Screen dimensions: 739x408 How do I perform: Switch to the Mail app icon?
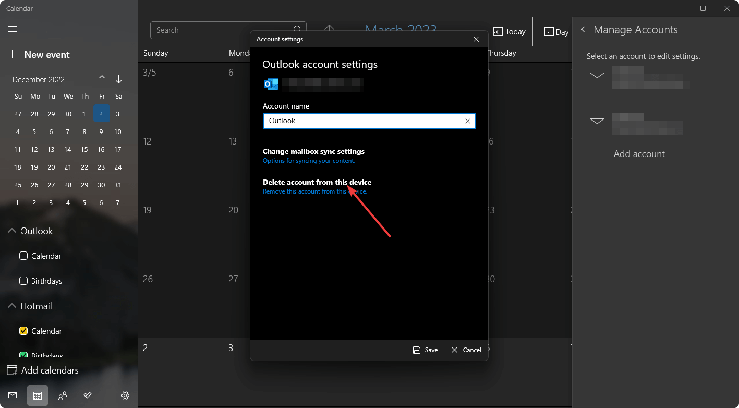pyautogui.click(x=13, y=395)
